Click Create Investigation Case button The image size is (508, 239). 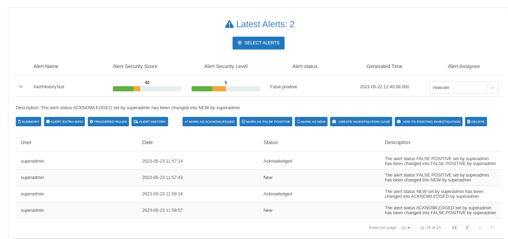(361, 122)
